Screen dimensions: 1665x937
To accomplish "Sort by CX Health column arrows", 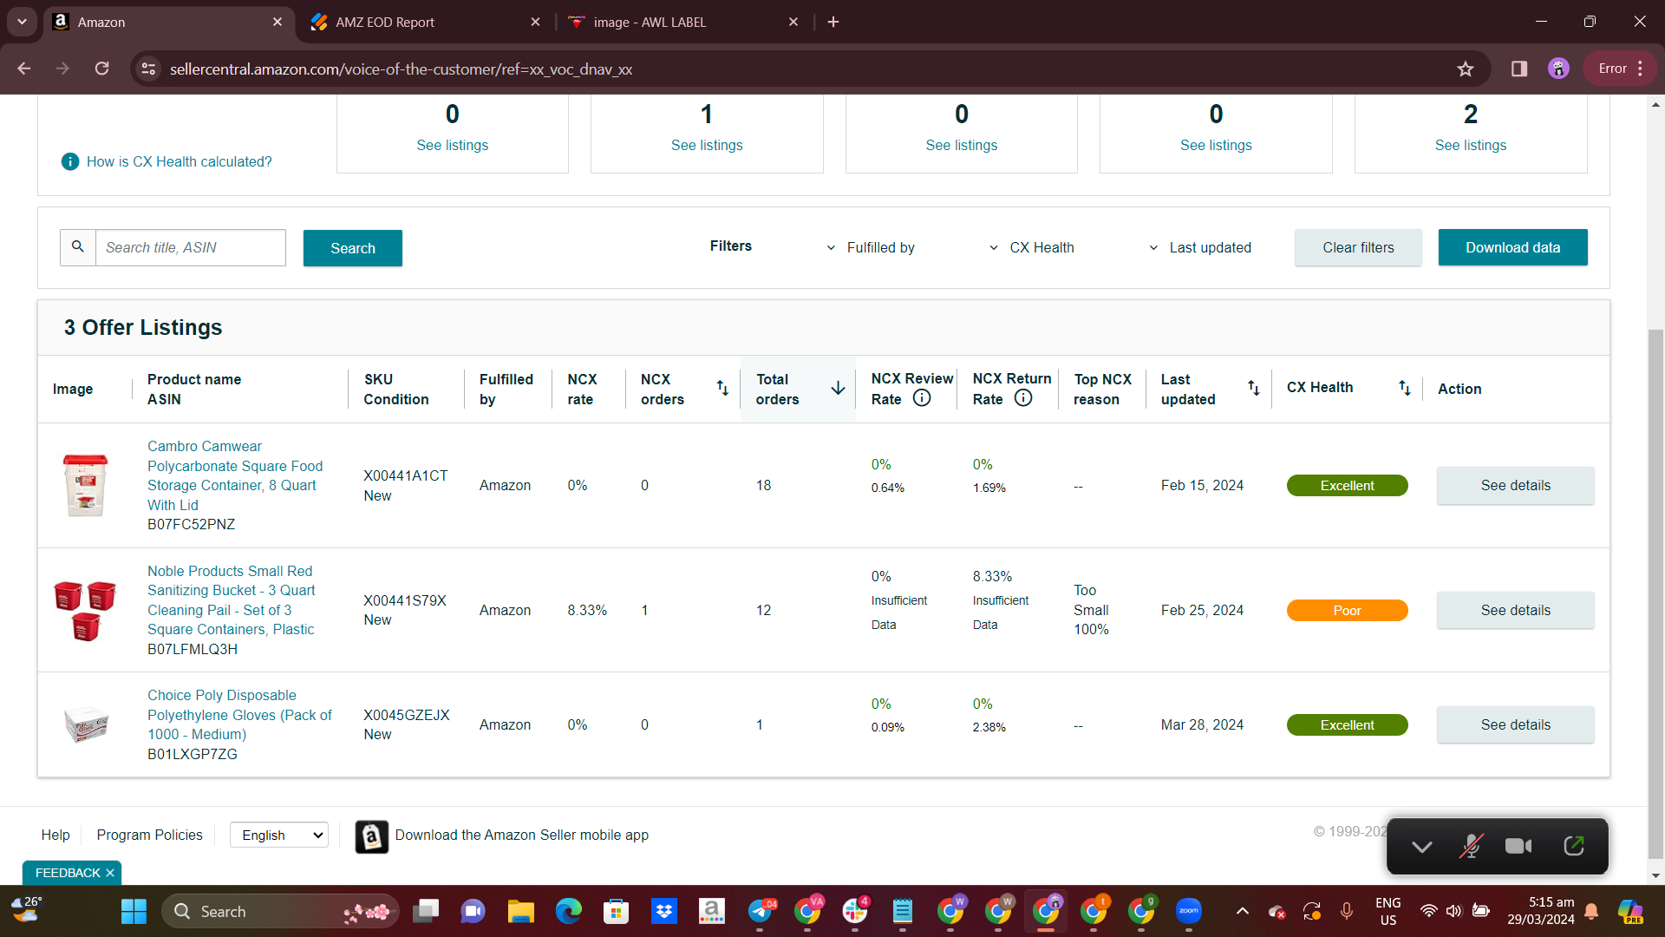I will point(1405,388).
